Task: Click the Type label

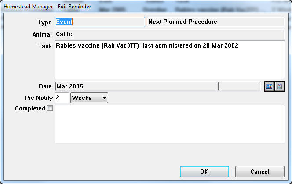Action: (x=45, y=22)
